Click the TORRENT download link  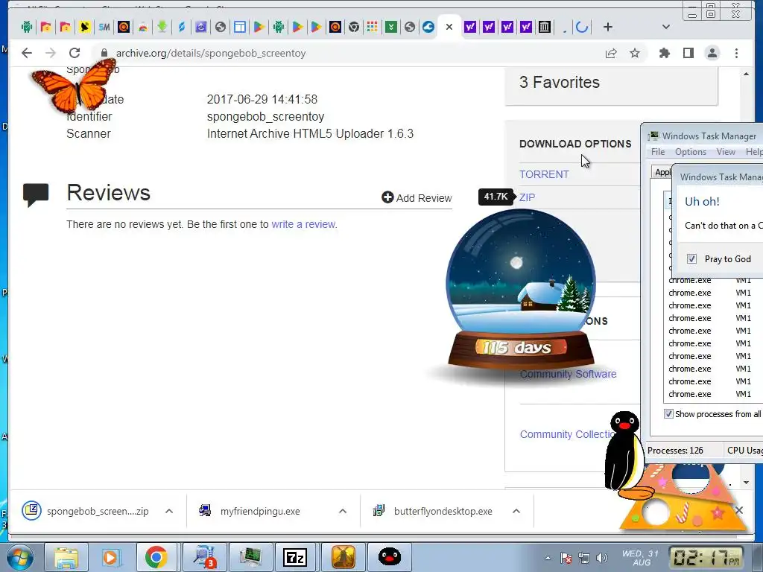[x=544, y=174]
